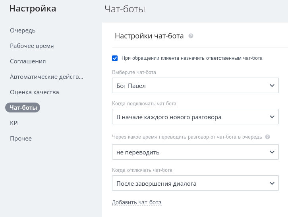Click chevron arrow in не переводить field
Screen dimensions: 288x217
click(x=272, y=152)
